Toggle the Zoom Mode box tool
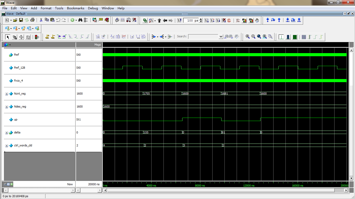Screen dimensions: 355x199 (15, 37)
